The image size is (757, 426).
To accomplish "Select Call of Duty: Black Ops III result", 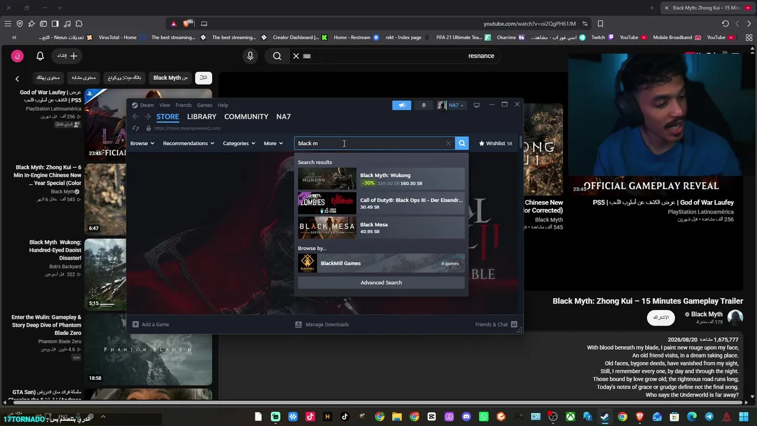I will pos(381,204).
